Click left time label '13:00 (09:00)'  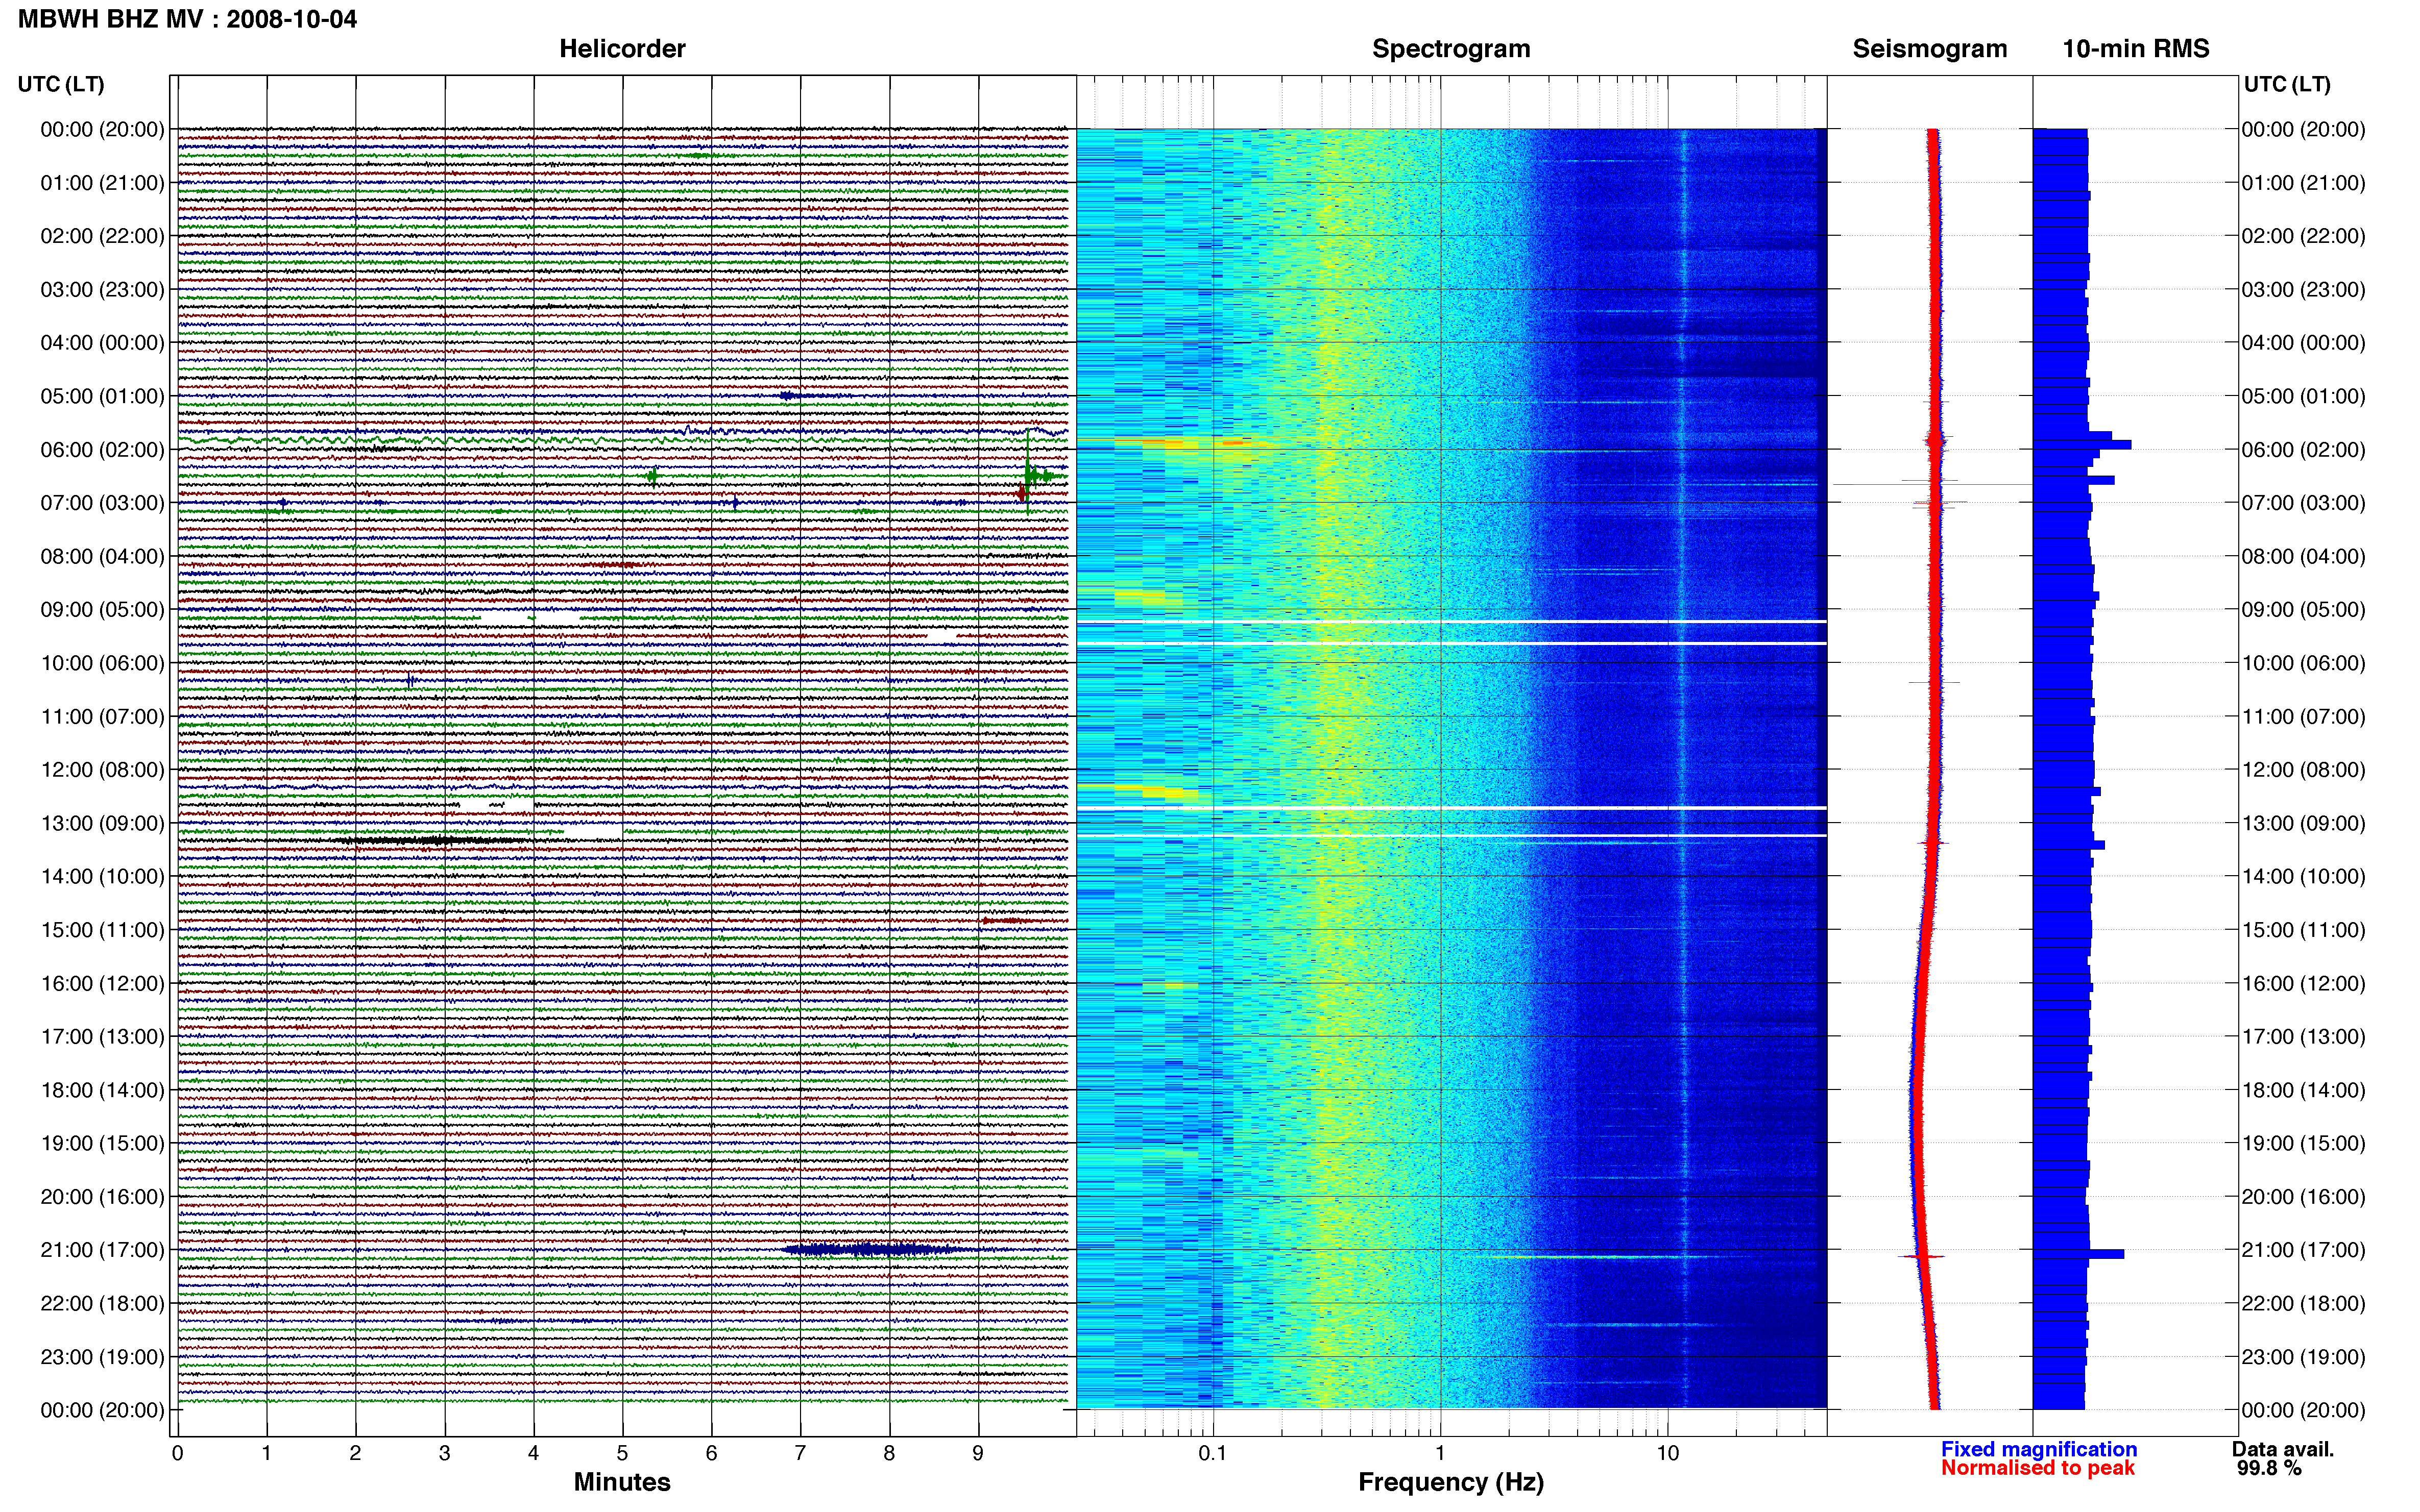102,823
